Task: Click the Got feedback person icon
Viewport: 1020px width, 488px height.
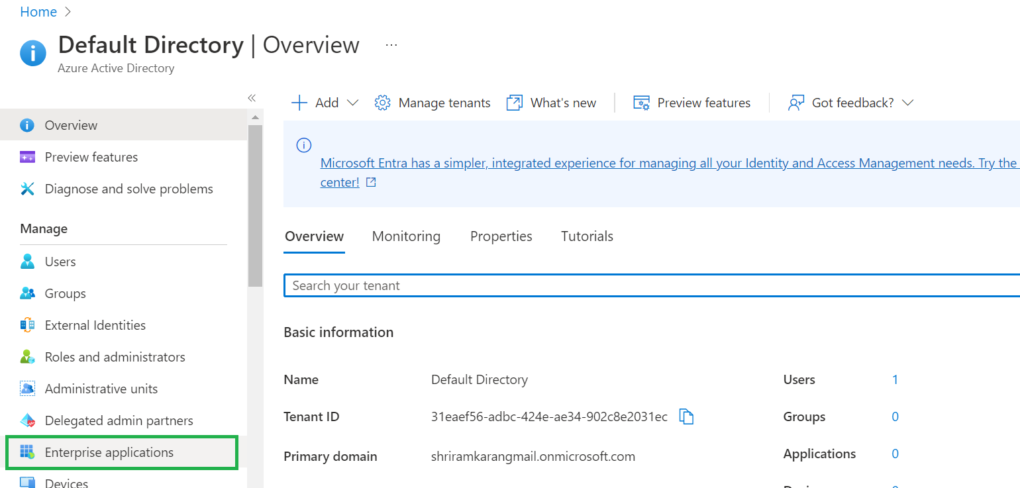Action: click(x=795, y=103)
